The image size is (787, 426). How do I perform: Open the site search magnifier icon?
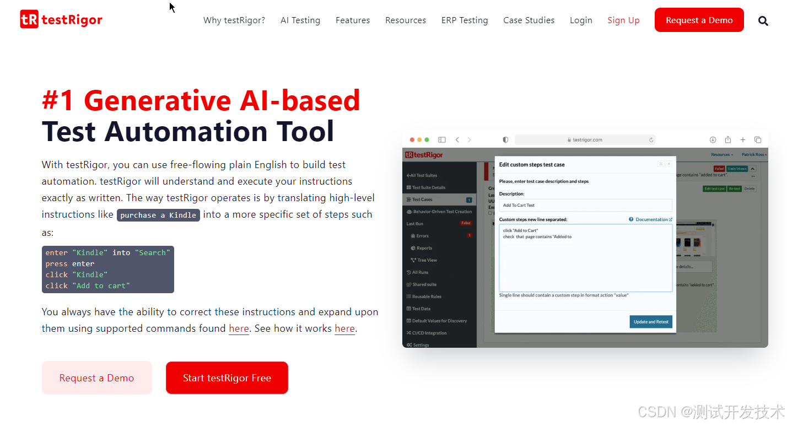763,21
